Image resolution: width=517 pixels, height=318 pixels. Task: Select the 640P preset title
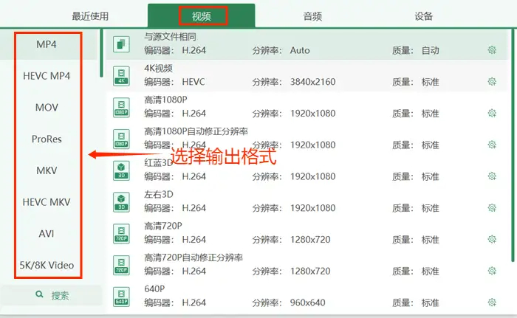click(x=154, y=289)
